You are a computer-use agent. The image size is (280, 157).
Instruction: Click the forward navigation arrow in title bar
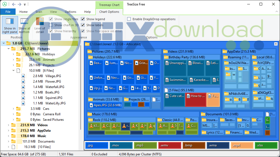click(20, 4)
